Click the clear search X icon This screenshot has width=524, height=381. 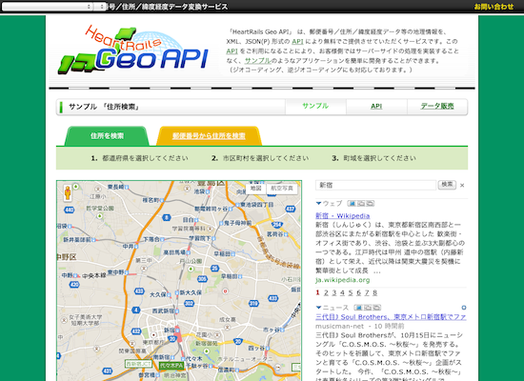pos(462,185)
